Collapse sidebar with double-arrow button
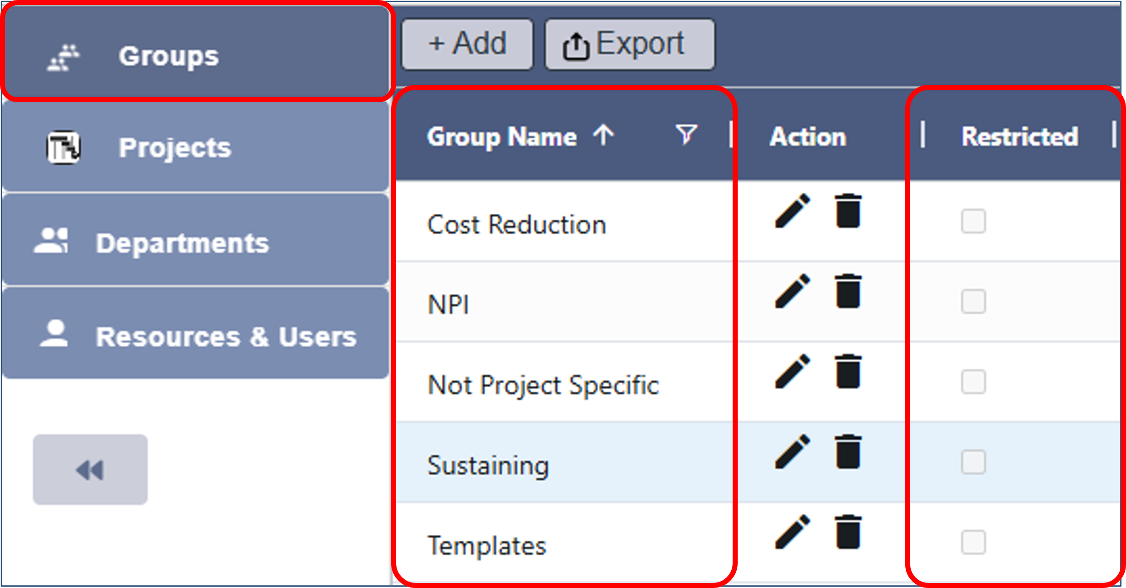The width and height of the screenshot is (1126, 588). pyautogui.click(x=90, y=470)
